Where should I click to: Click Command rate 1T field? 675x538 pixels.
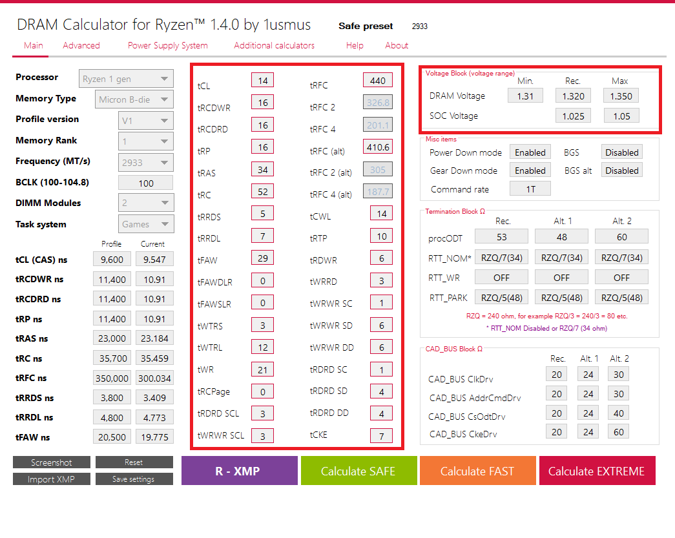click(530, 189)
